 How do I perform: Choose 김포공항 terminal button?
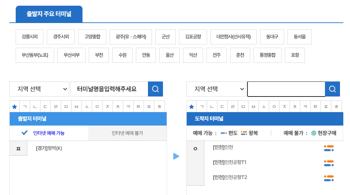coord(193,37)
